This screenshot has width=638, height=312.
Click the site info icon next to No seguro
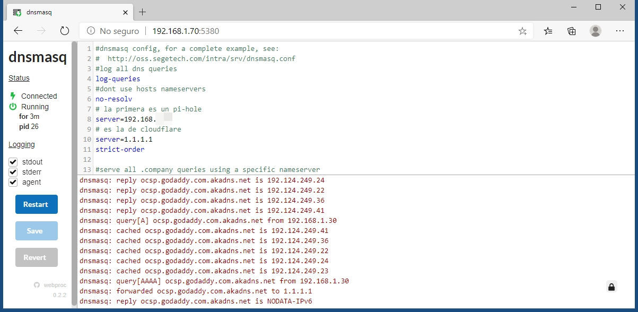91,31
